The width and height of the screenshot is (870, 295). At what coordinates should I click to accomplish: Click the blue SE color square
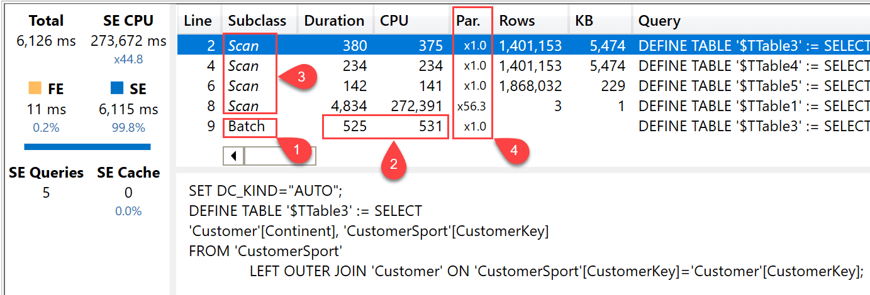[117, 89]
